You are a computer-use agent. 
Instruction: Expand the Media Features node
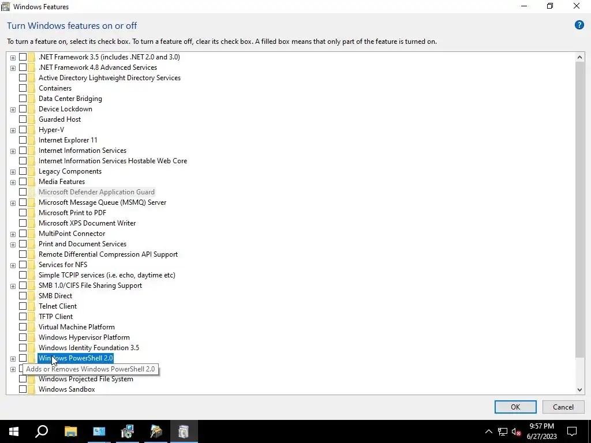tap(13, 182)
